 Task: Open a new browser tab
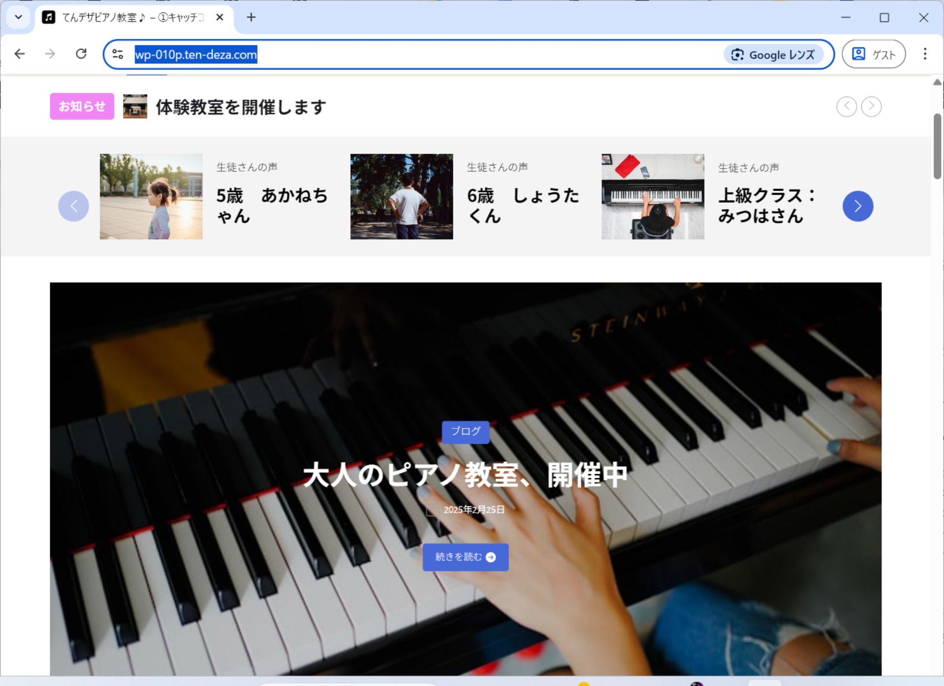coord(251,17)
